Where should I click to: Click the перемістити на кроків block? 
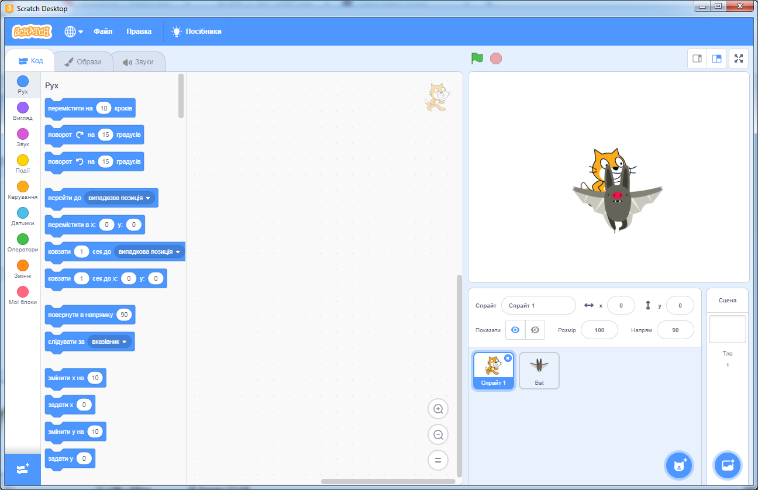pyautogui.click(x=90, y=108)
